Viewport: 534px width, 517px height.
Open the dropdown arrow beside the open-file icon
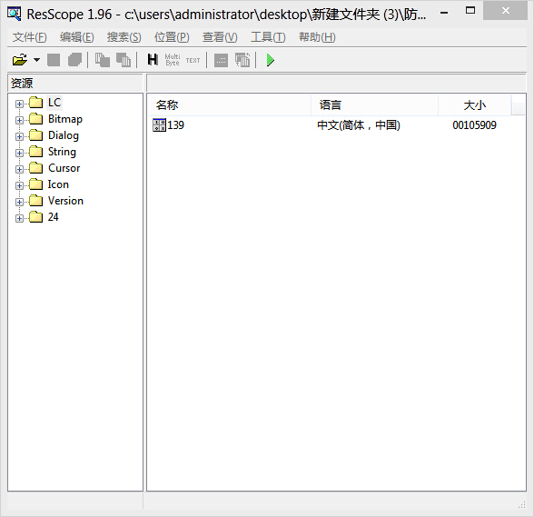pos(36,60)
